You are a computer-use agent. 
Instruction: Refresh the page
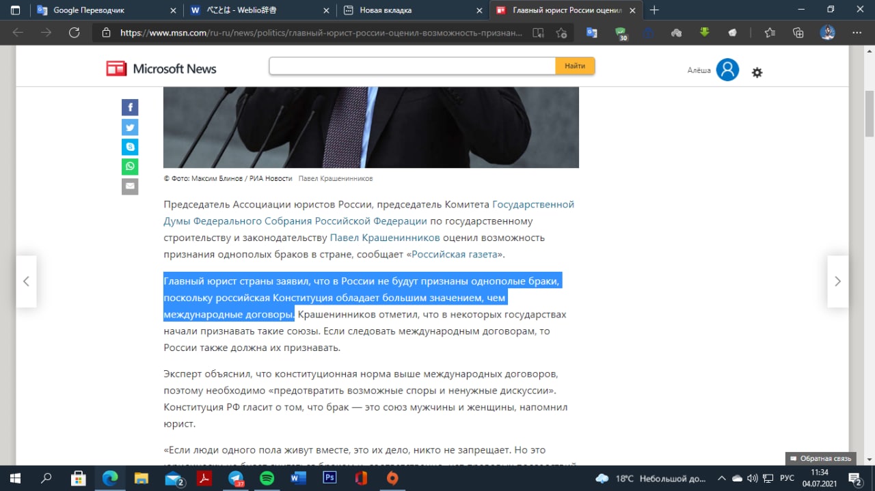(75, 32)
